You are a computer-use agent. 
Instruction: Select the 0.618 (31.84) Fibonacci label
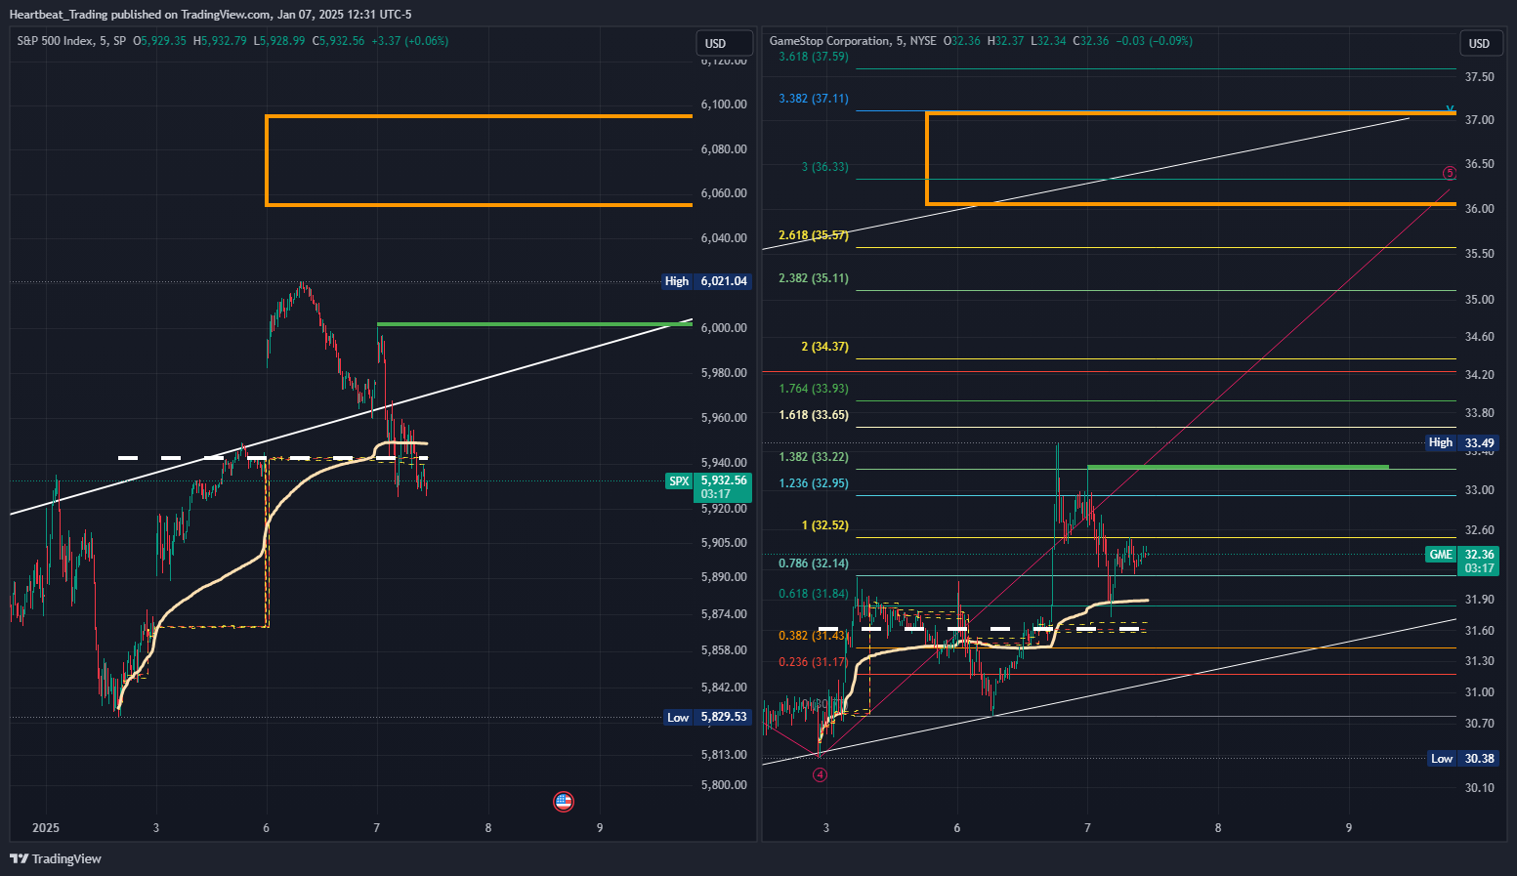tap(814, 594)
